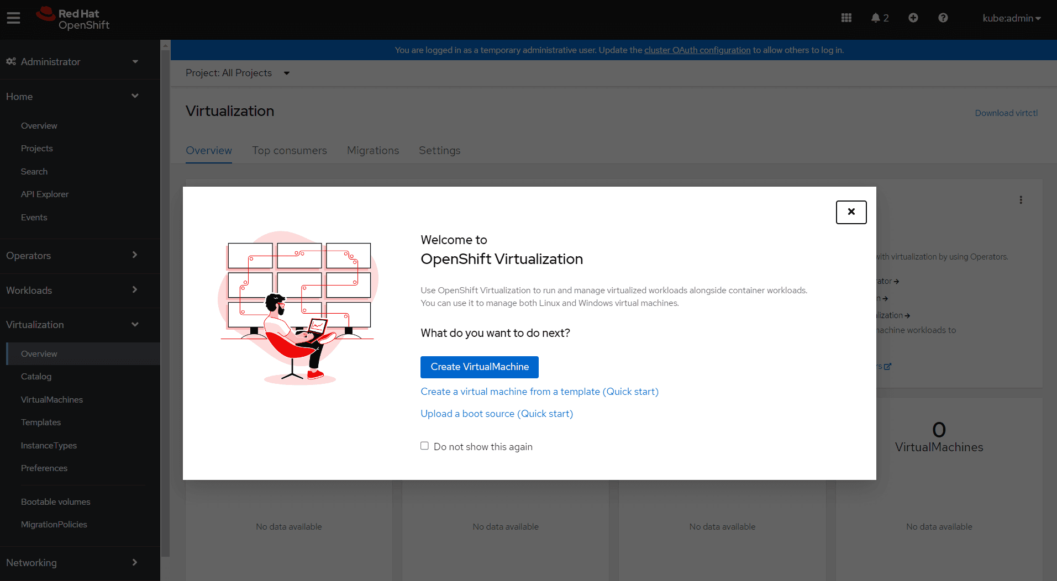Screen dimensions: 1057x581
Task: Open Upload a boot source quick start
Action: [497, 414]
